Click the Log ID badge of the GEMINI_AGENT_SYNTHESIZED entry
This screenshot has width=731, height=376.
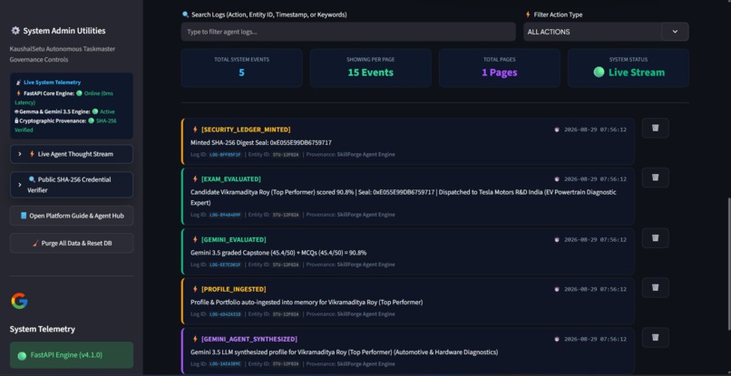coord(225,364)
